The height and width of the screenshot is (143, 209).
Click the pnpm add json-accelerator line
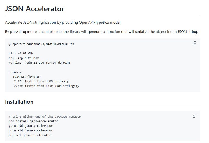[x=31, y=130]
